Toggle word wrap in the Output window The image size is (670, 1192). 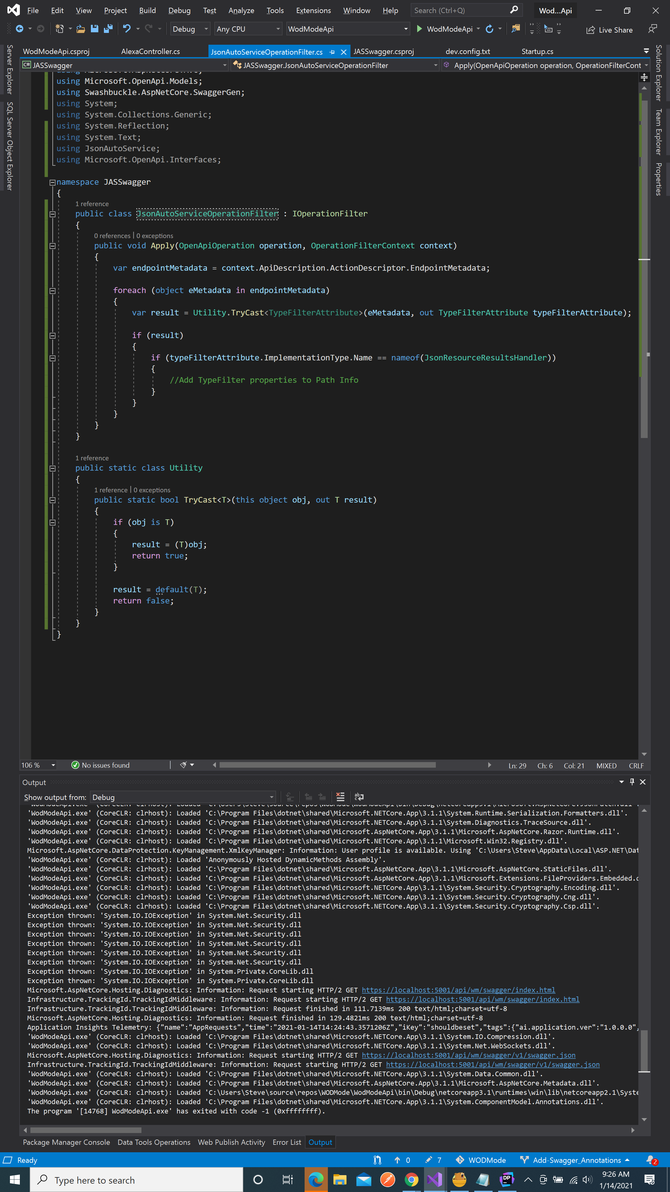click(x=359, y=797)
